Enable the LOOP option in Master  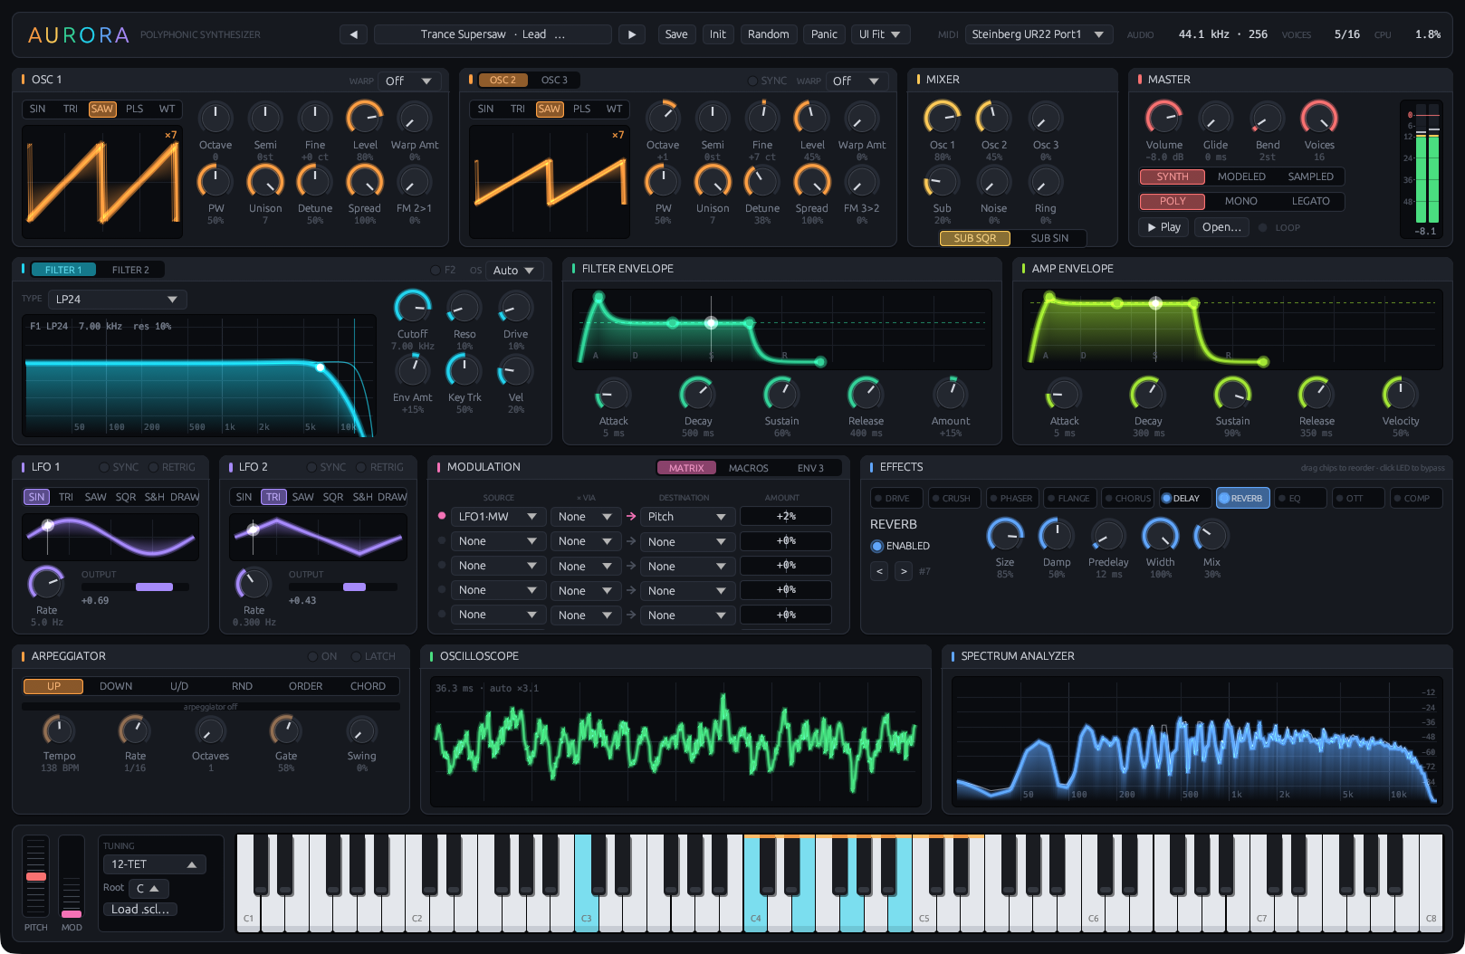1279,227
